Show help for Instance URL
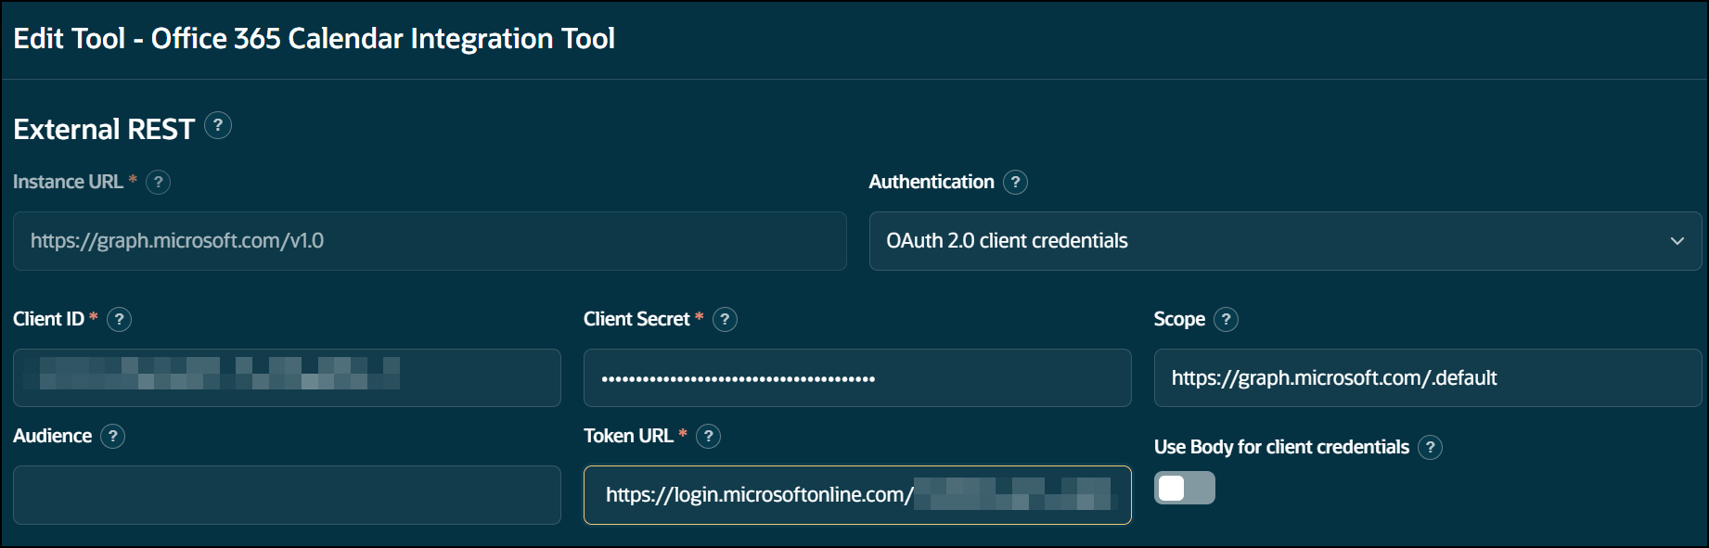The height and width of the screenshot is (548, 1709). click(x=159, y=182)
